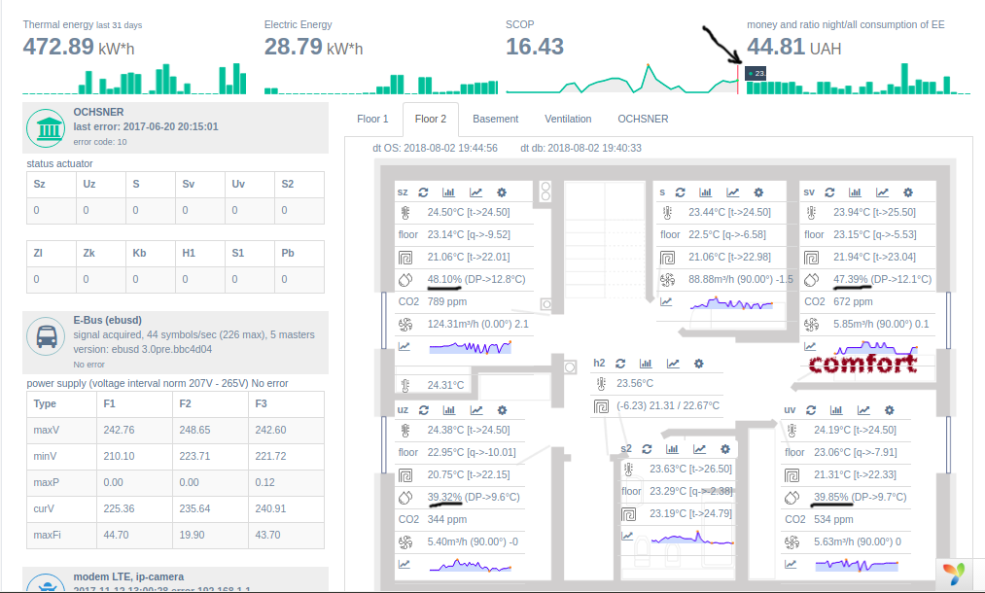Click Thermal energy bar chart
This screenshot has height=593, width=985.
pos(134,79)
